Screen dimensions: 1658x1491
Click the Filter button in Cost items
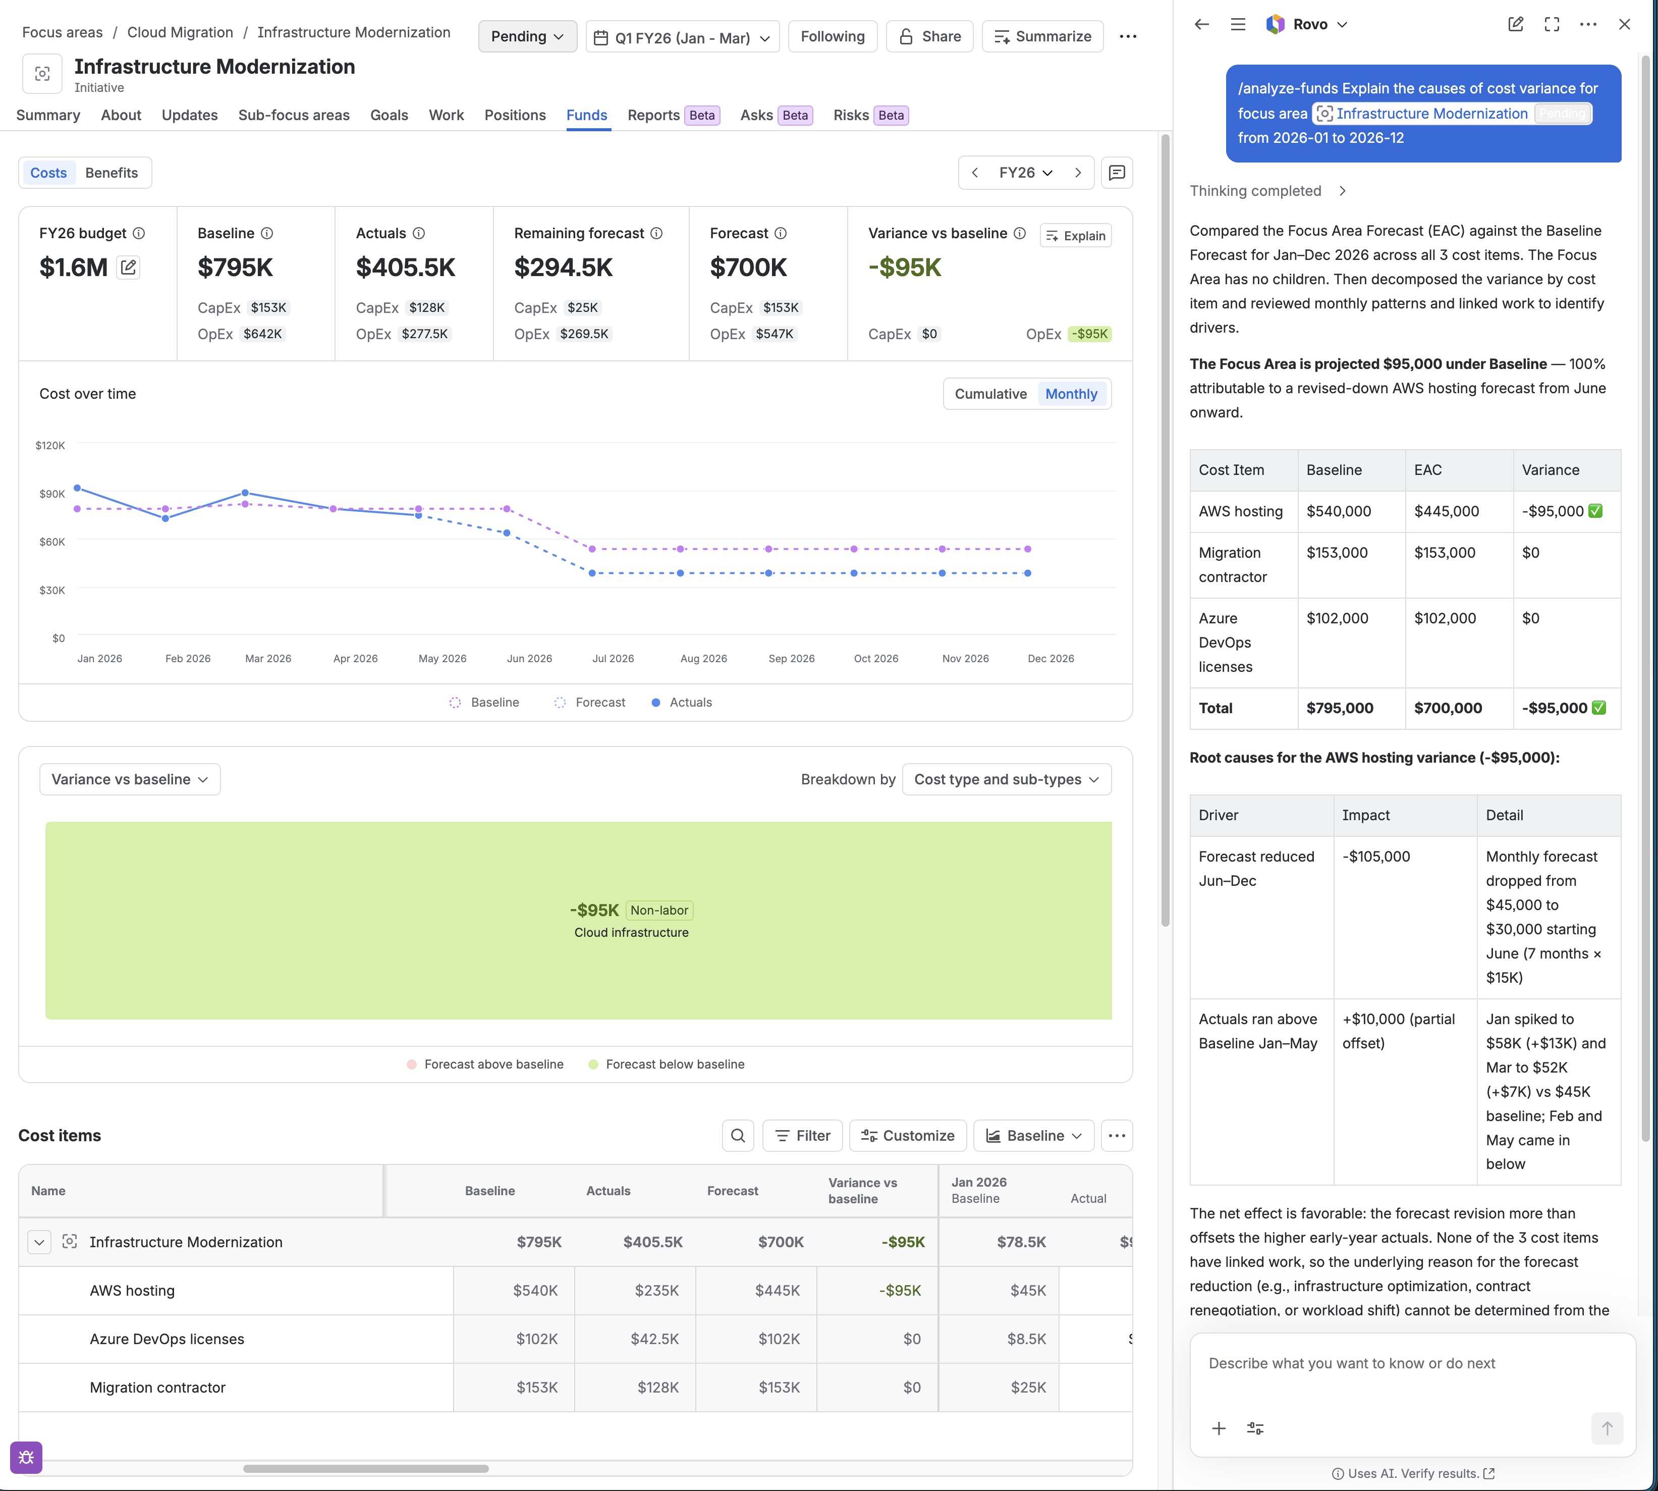pyautogui.click(x=802, y=1136)
